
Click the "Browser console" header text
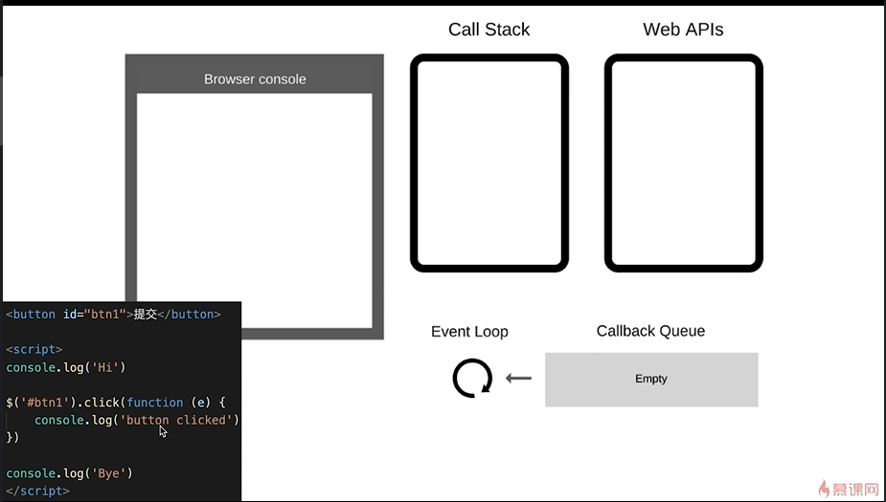coord(255,79)
